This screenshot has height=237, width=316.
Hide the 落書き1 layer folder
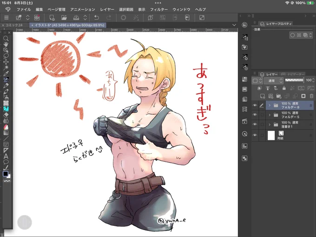(255, 125)
